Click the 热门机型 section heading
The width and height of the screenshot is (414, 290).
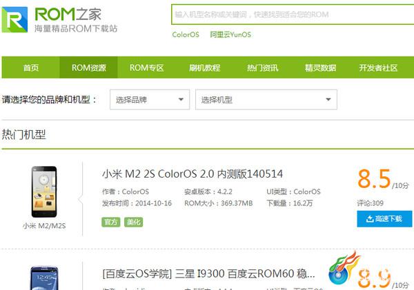tap(23, 134)
